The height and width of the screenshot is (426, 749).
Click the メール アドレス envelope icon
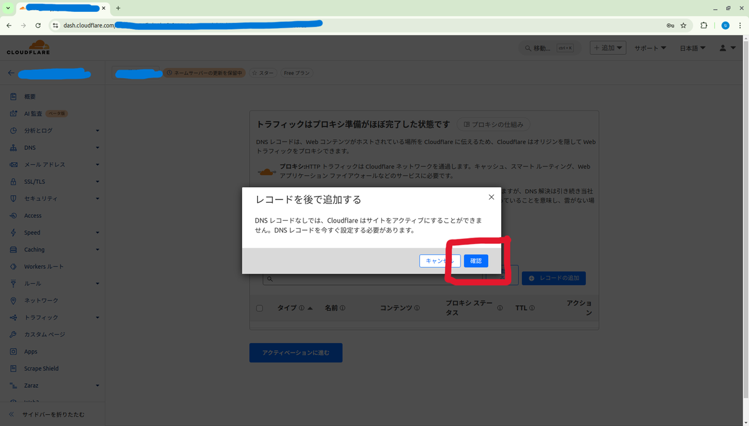tap(13, 165)
